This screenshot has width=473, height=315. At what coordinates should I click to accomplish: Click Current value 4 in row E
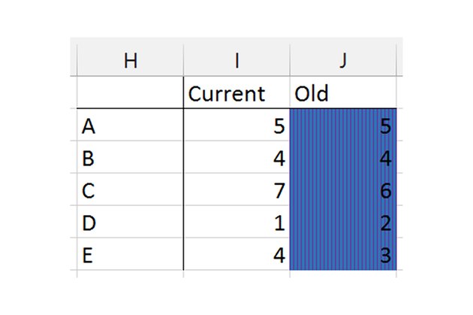tap(236, 253)
